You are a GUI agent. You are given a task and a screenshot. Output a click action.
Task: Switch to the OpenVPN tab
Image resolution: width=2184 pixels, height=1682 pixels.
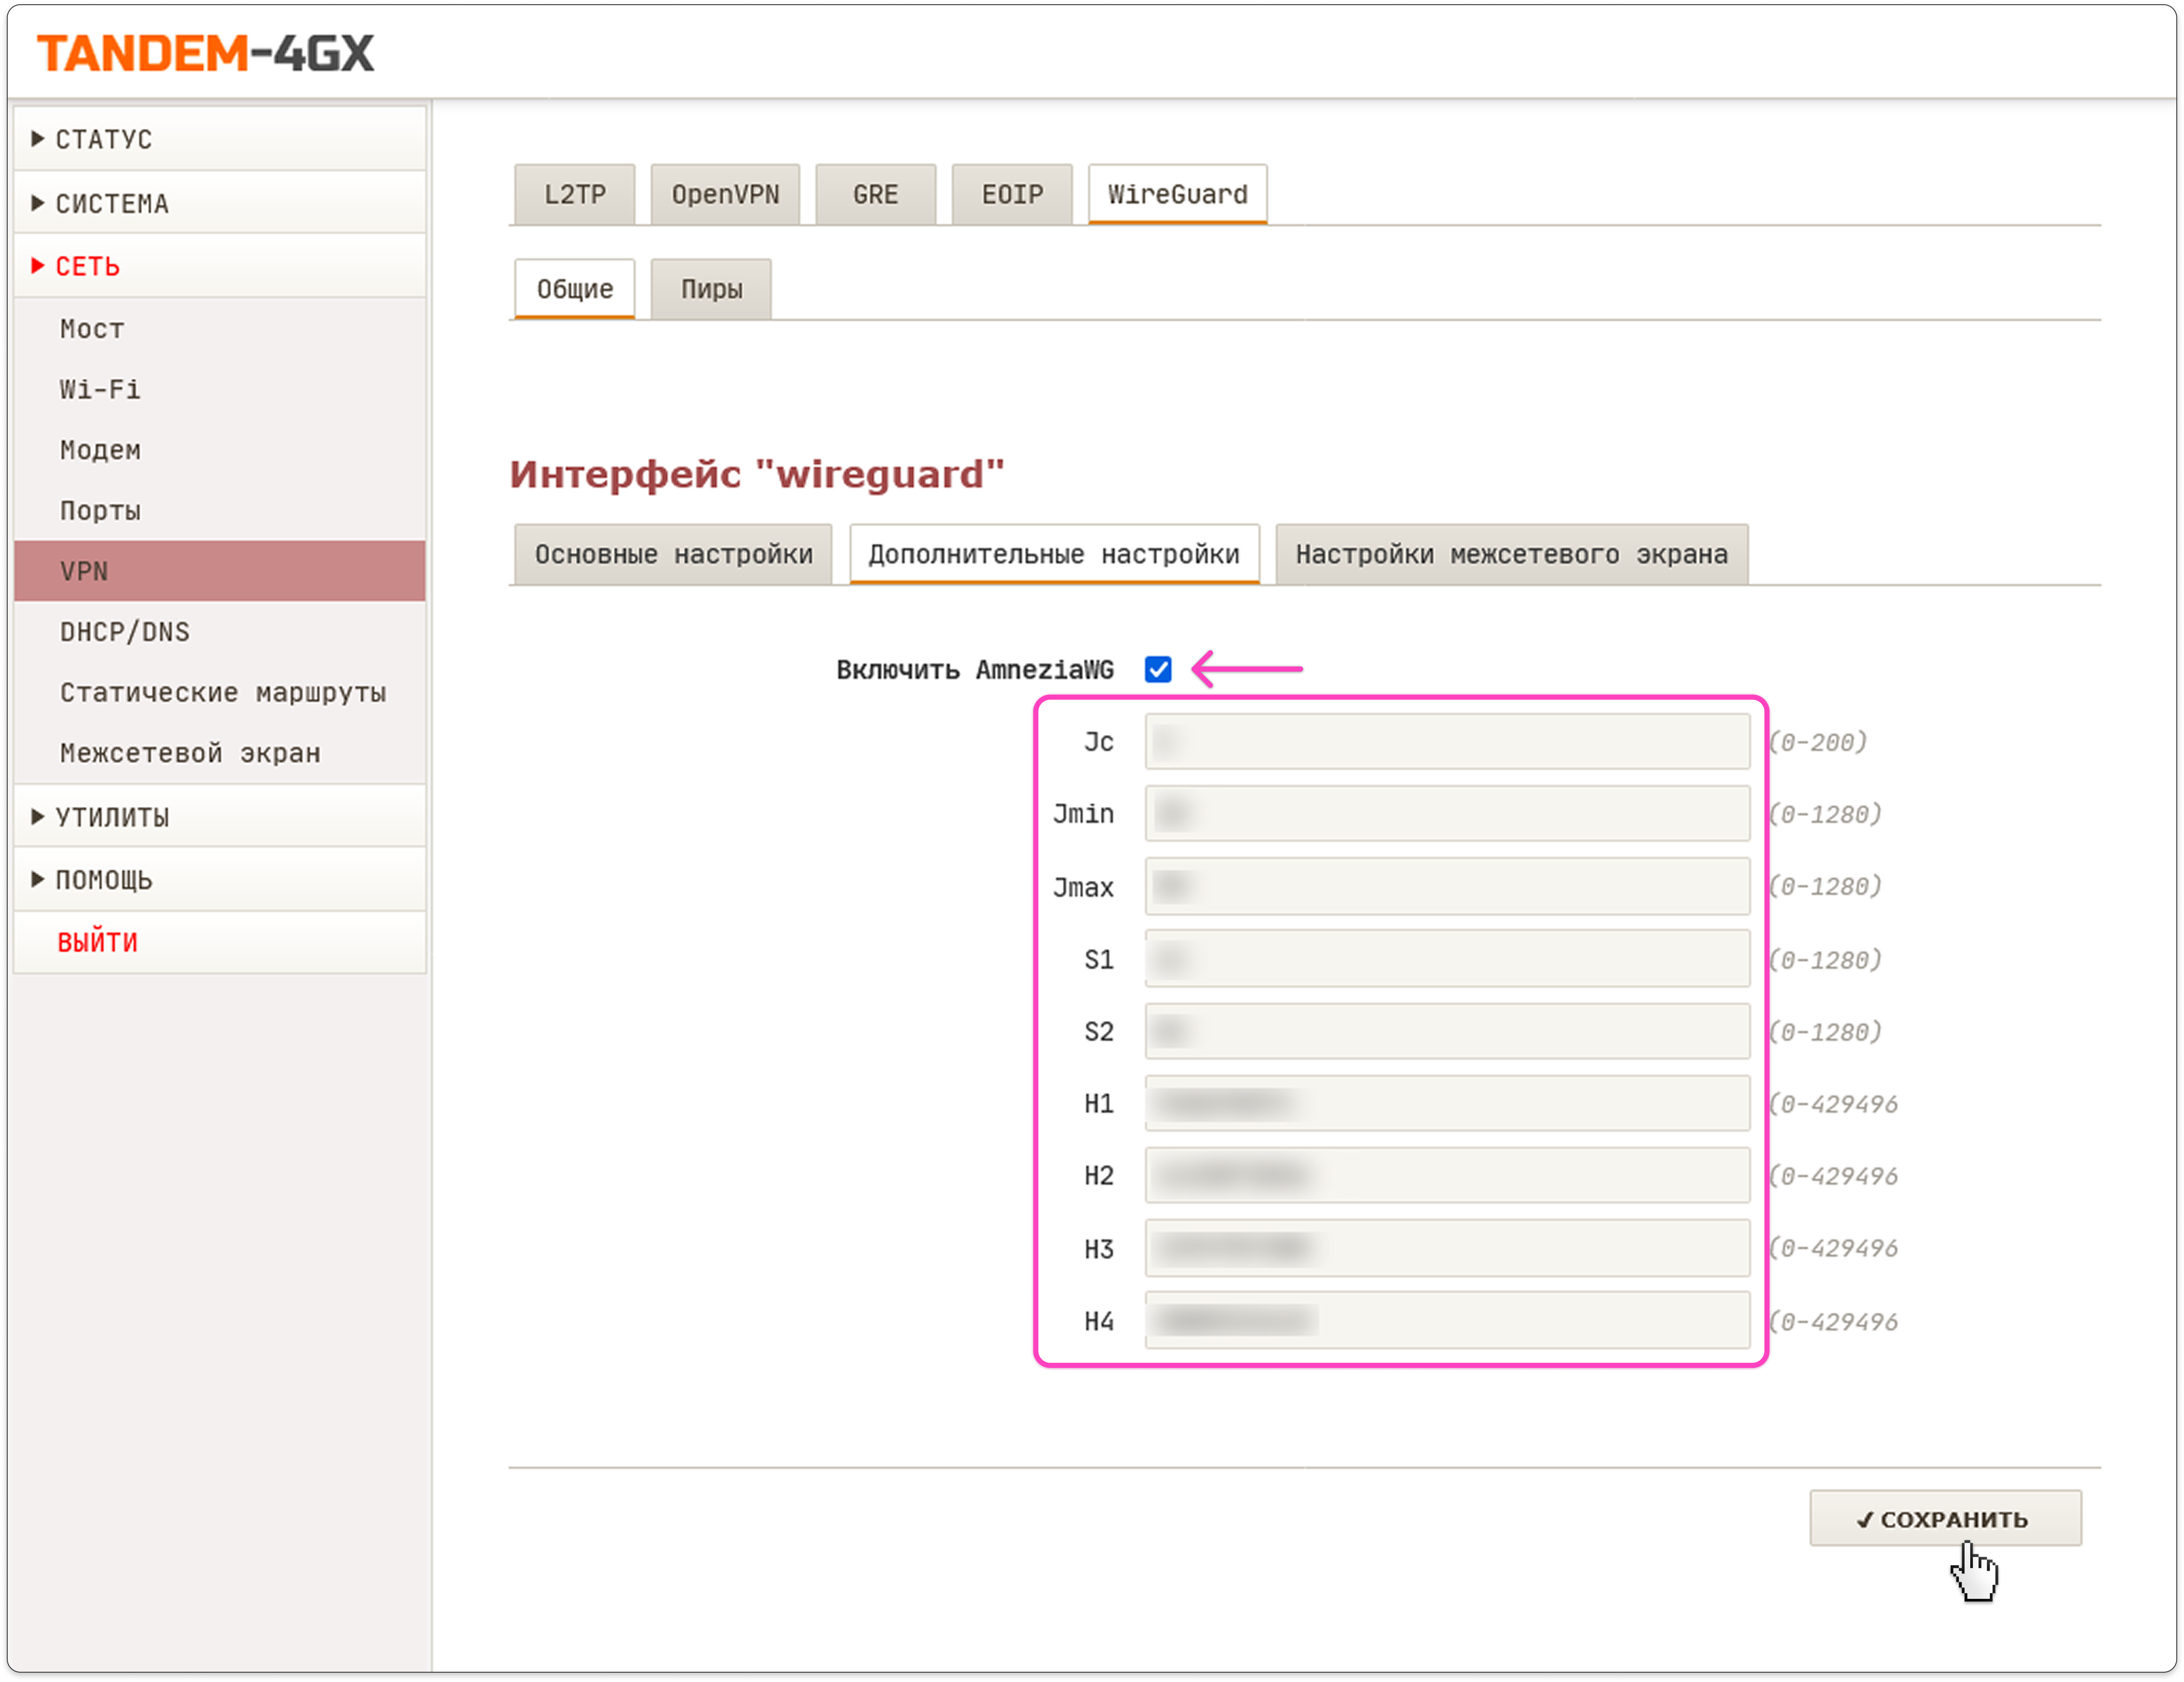(x=725, y=194)
